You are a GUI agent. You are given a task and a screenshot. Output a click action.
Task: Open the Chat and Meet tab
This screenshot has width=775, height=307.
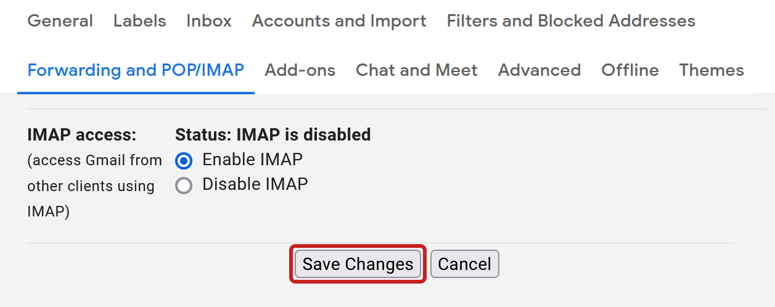coord(416,70)
